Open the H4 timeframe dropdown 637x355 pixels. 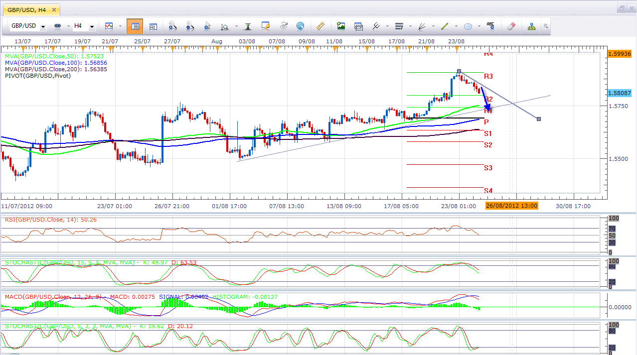click(92, 26)
